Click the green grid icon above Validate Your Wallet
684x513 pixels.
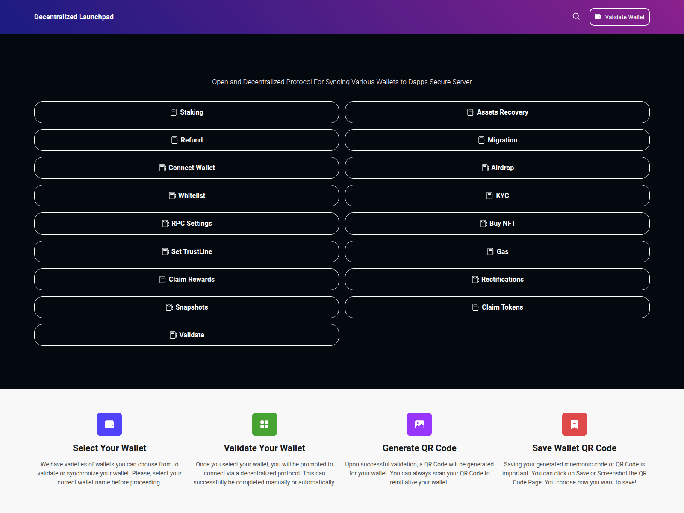tap(265, 424)
